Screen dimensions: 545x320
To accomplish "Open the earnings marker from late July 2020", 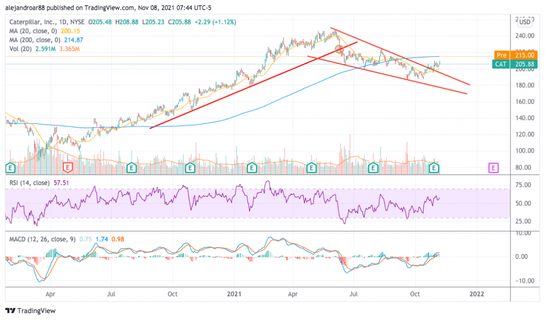I will pos(131,168).
